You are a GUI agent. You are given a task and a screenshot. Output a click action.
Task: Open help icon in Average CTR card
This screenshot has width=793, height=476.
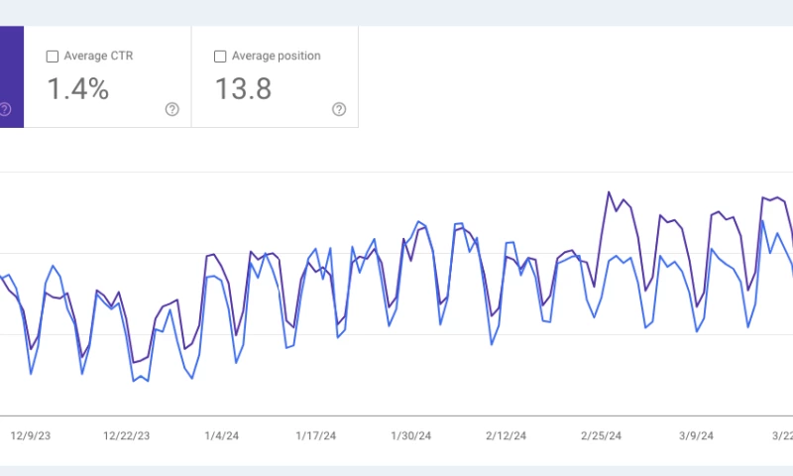[x=172, y=109]
